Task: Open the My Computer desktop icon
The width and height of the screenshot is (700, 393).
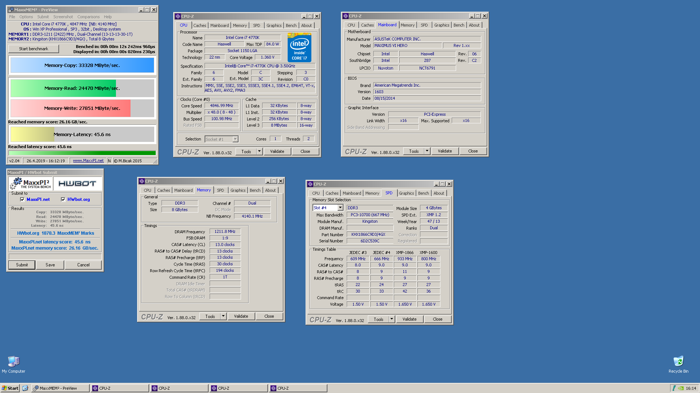Action: coord(13,364)
